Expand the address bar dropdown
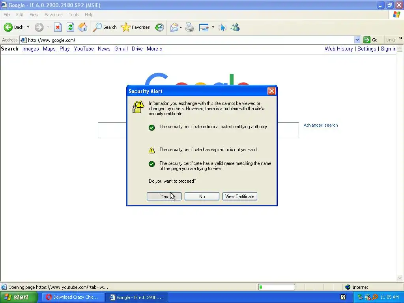The width and height of the screenshot is (404, 303). coord(357,40)
